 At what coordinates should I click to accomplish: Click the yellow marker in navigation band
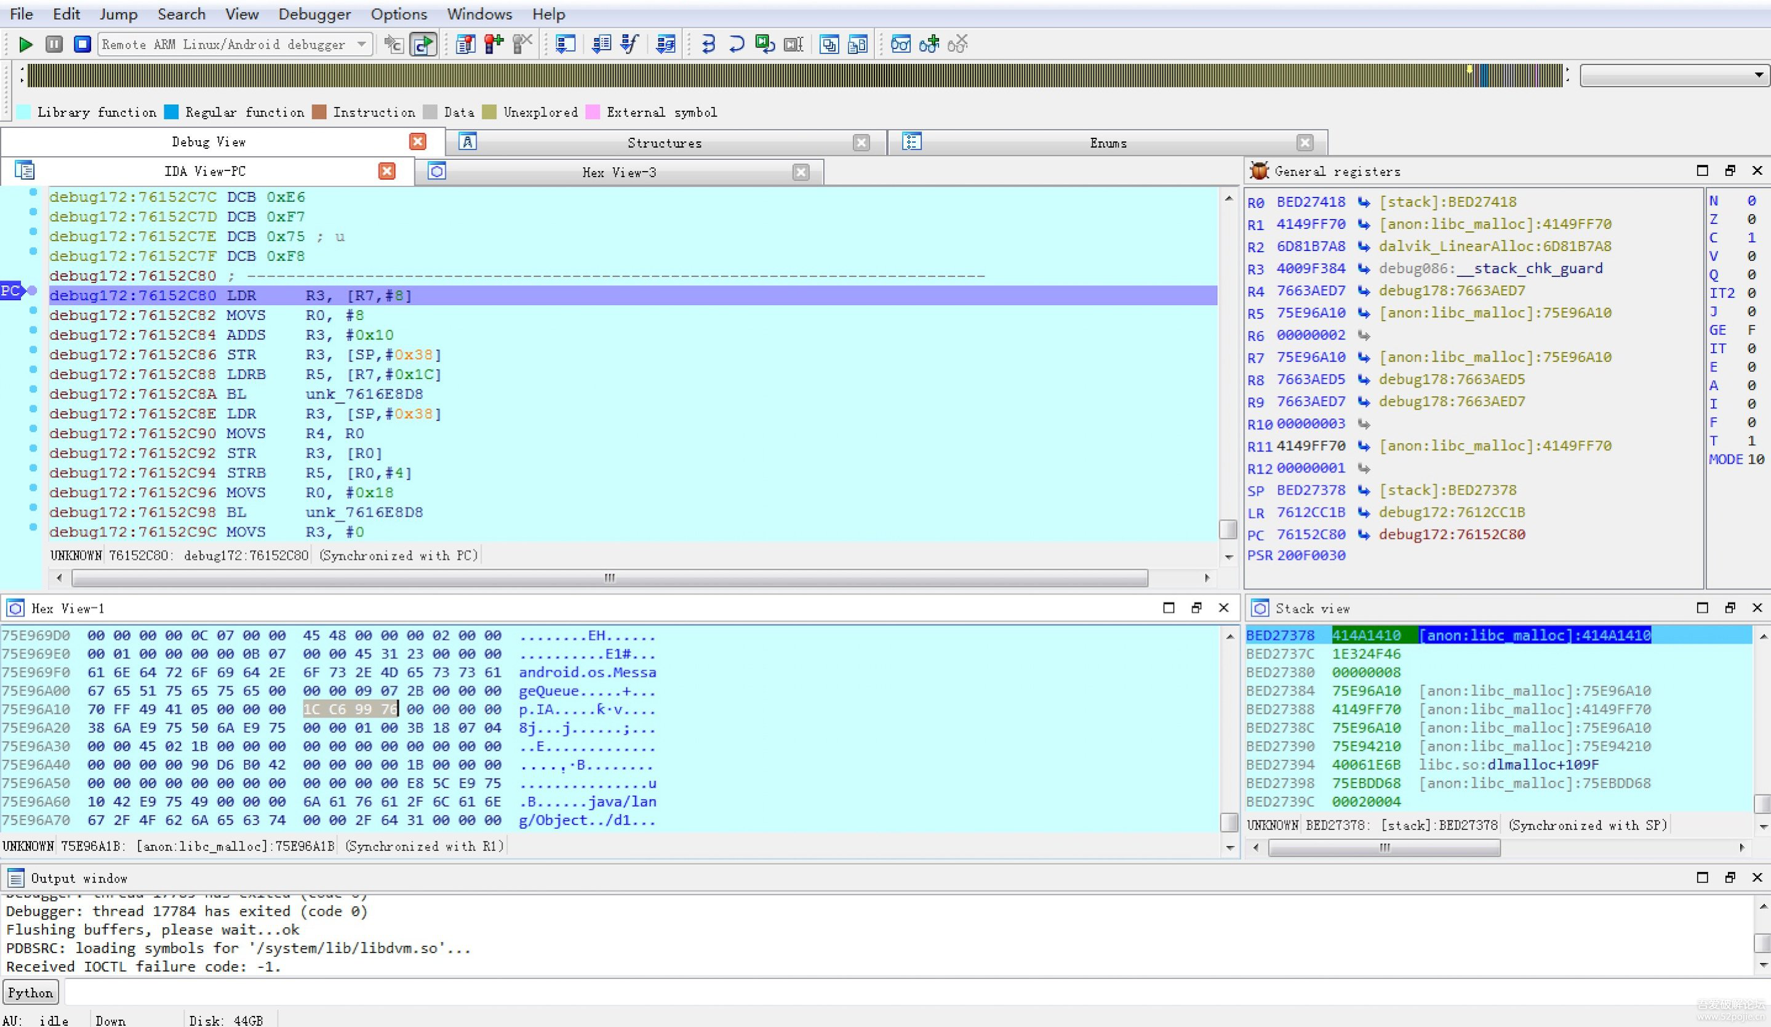(x=1469, y=69)
